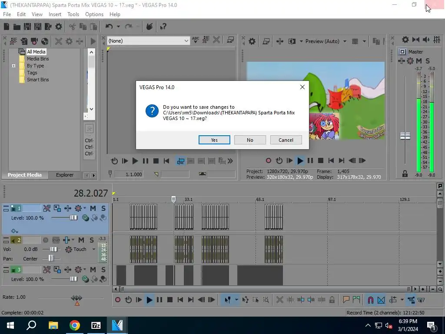Open project Properties gear in main toolbar
Viewport: 445px width, 334px height.
(x=59, y=27)
